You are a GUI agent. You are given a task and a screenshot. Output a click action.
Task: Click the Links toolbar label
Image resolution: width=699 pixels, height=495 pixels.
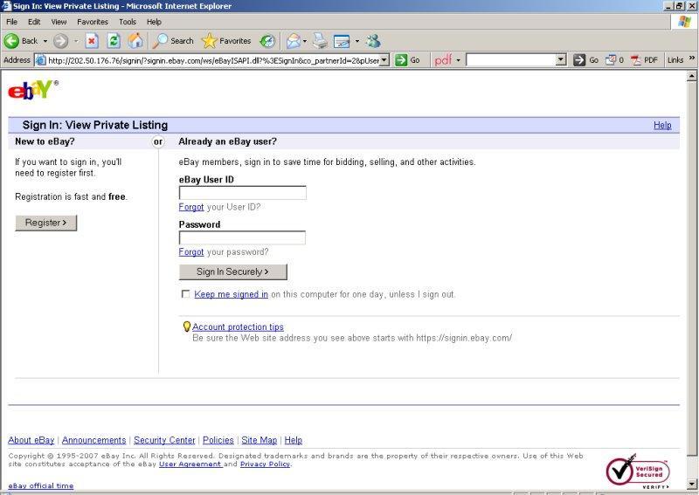coord(675,59)
